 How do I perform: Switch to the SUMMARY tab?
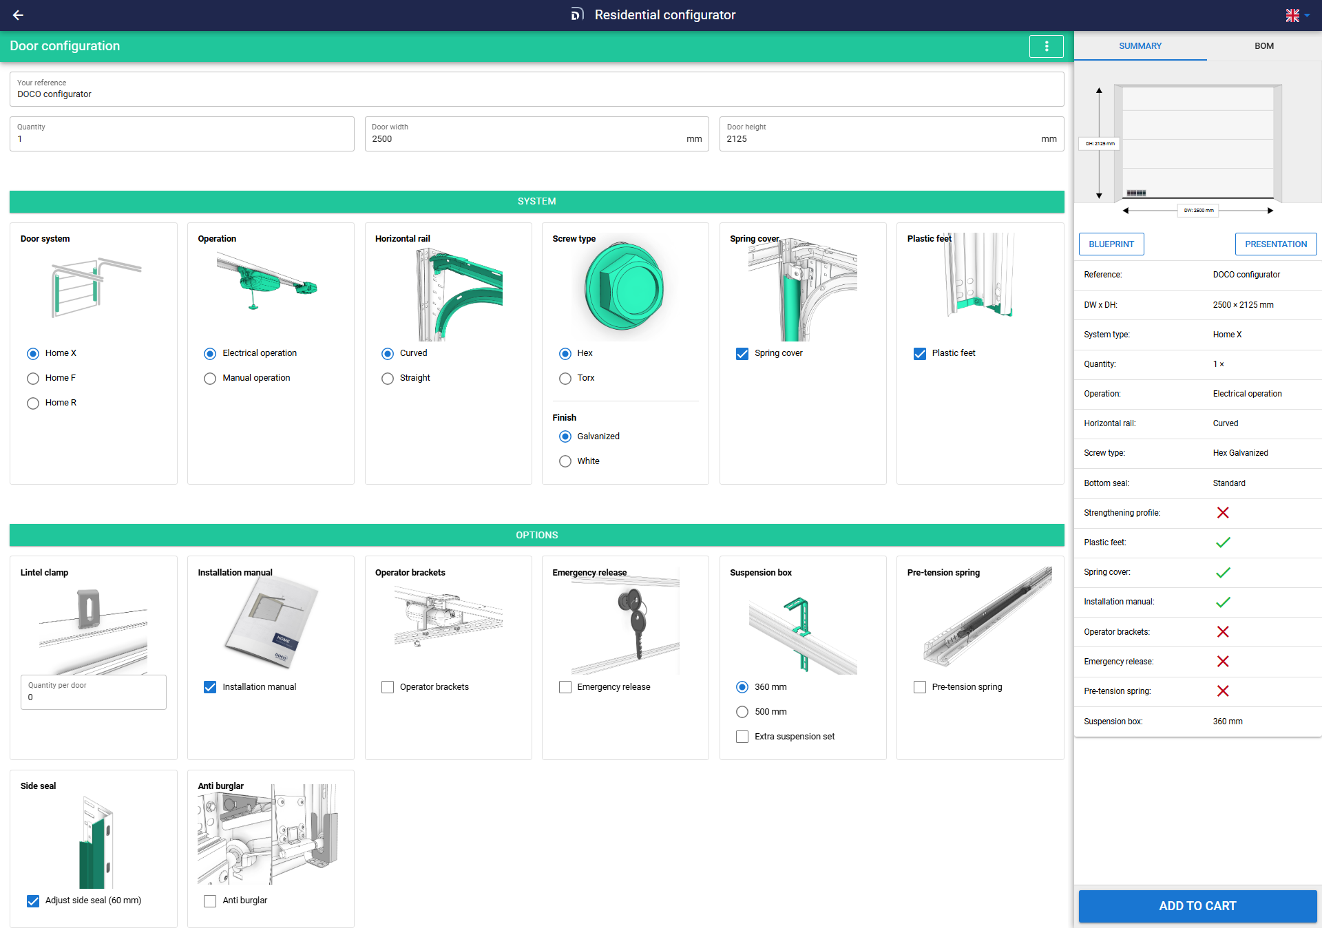tap(1140, 46)
